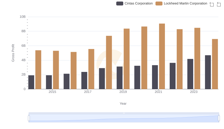Click the rightmost Lockheed Martin bar for 2024

215,64
